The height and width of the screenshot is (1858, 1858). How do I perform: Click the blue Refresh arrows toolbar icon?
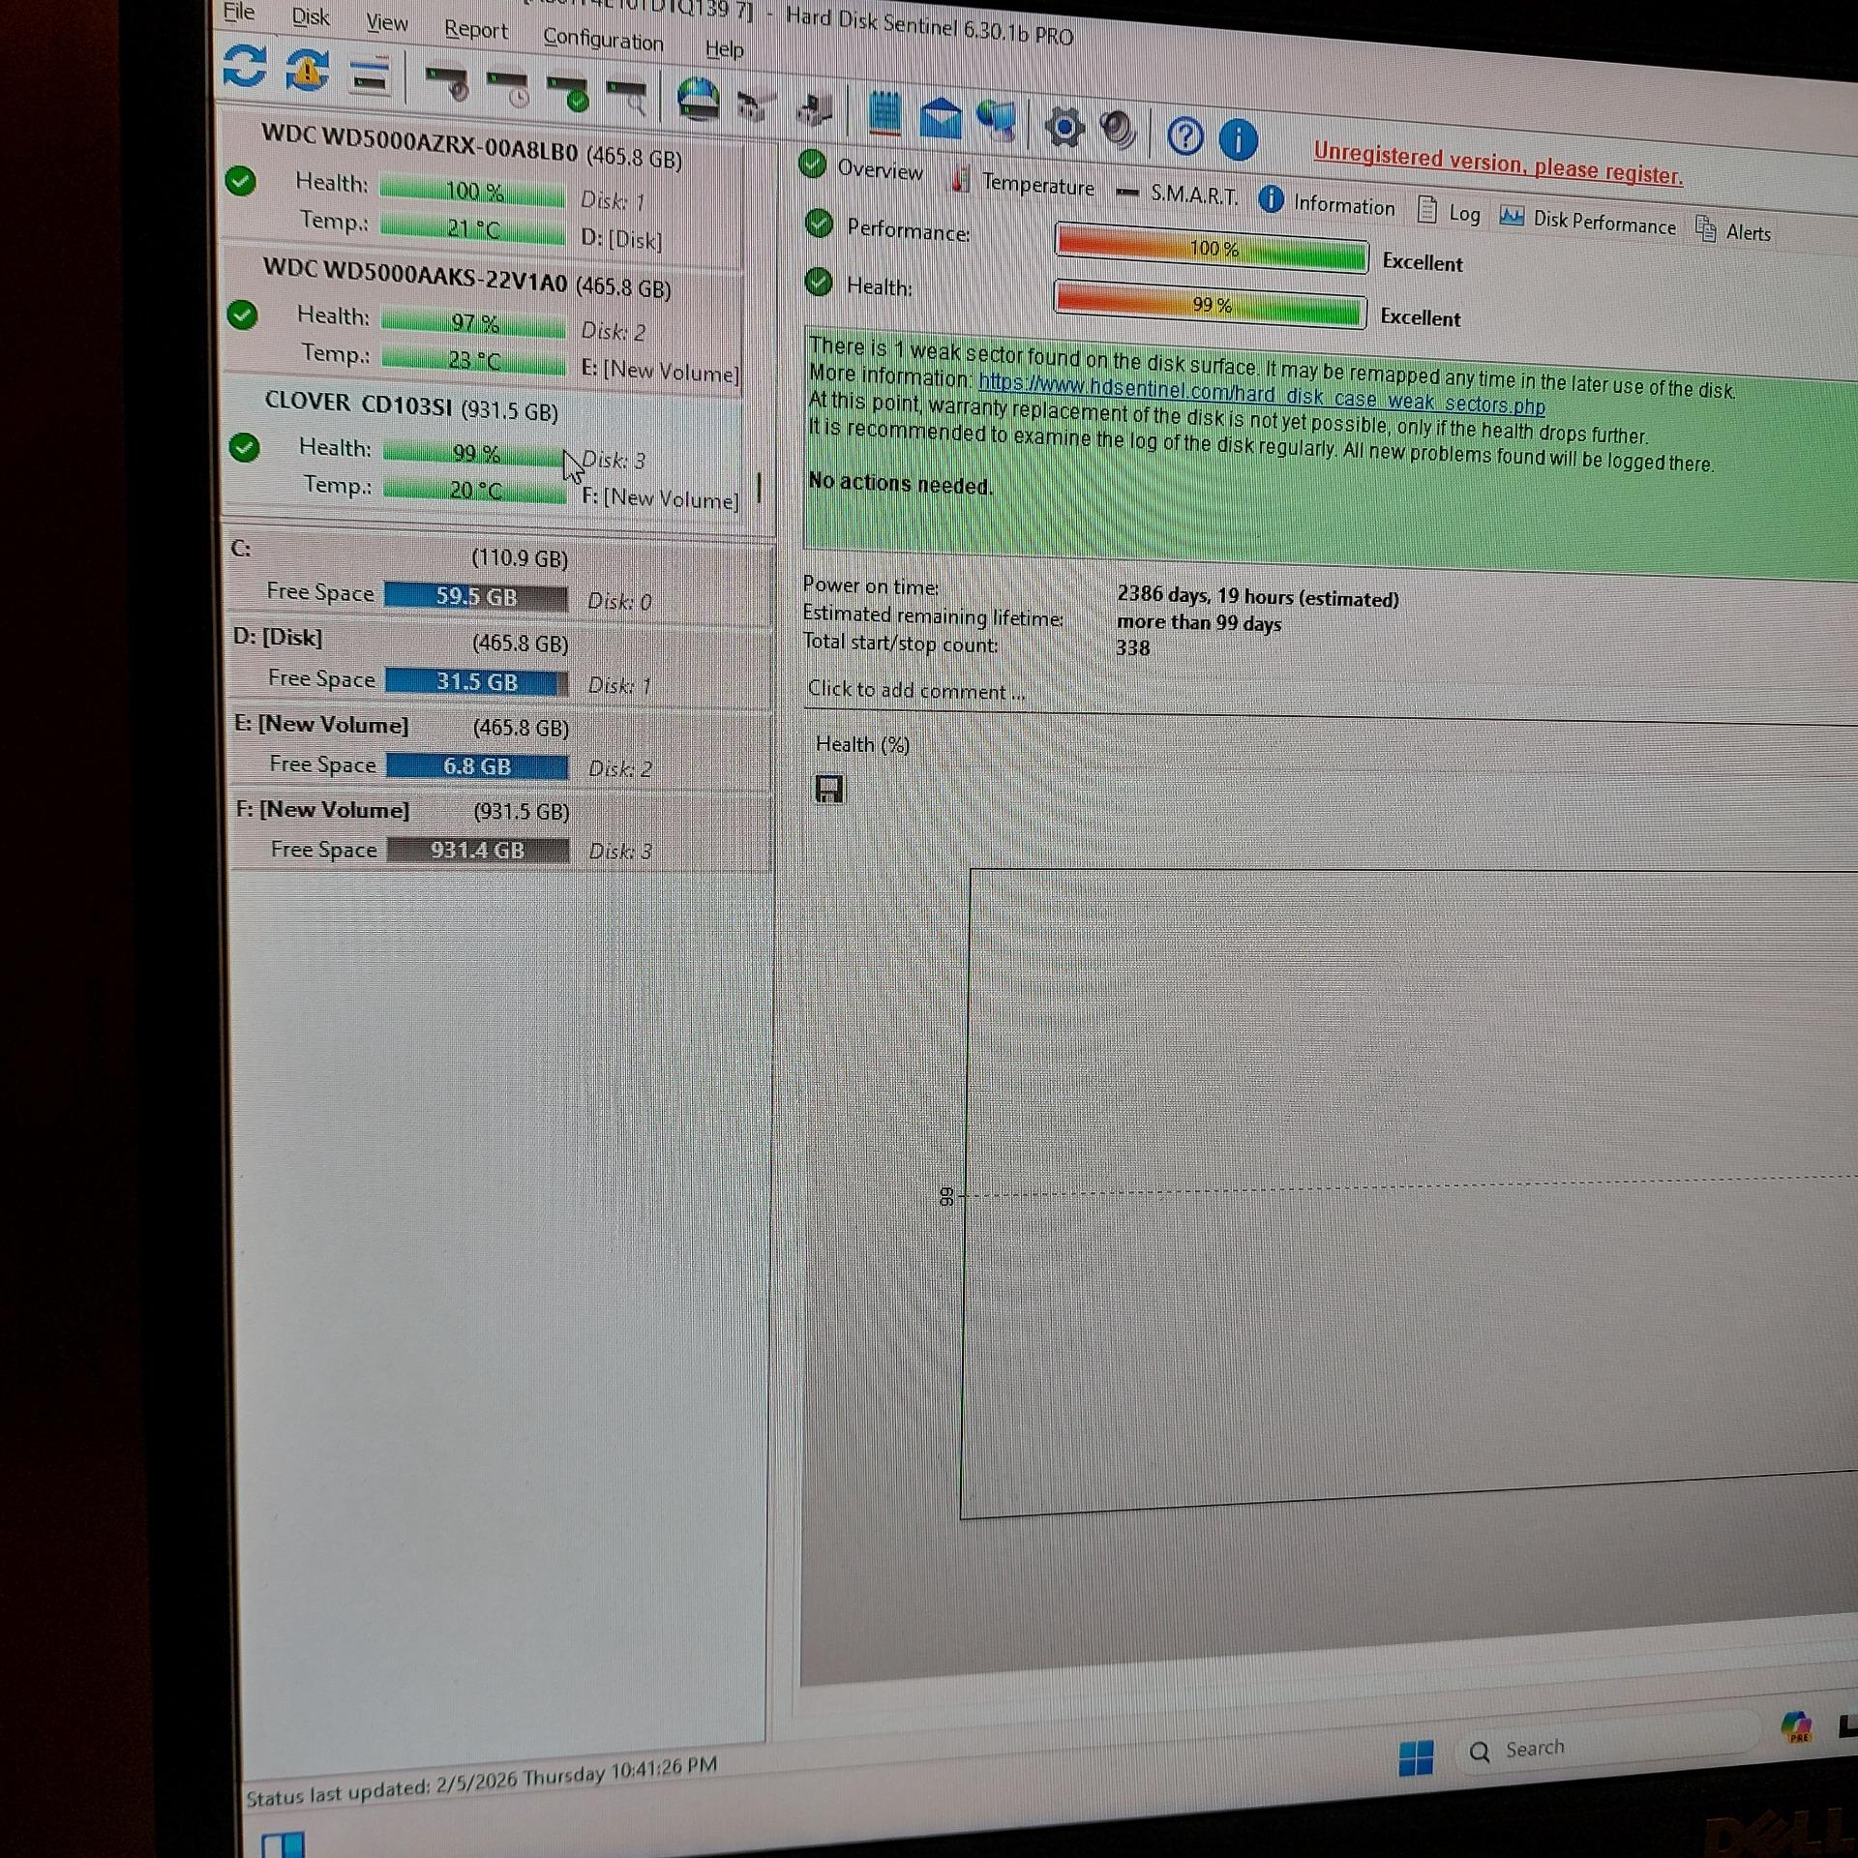pyautogui.click(x=244, y=67)
